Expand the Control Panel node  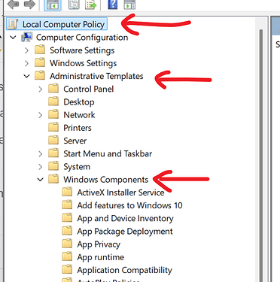click(x=41, y=89)
